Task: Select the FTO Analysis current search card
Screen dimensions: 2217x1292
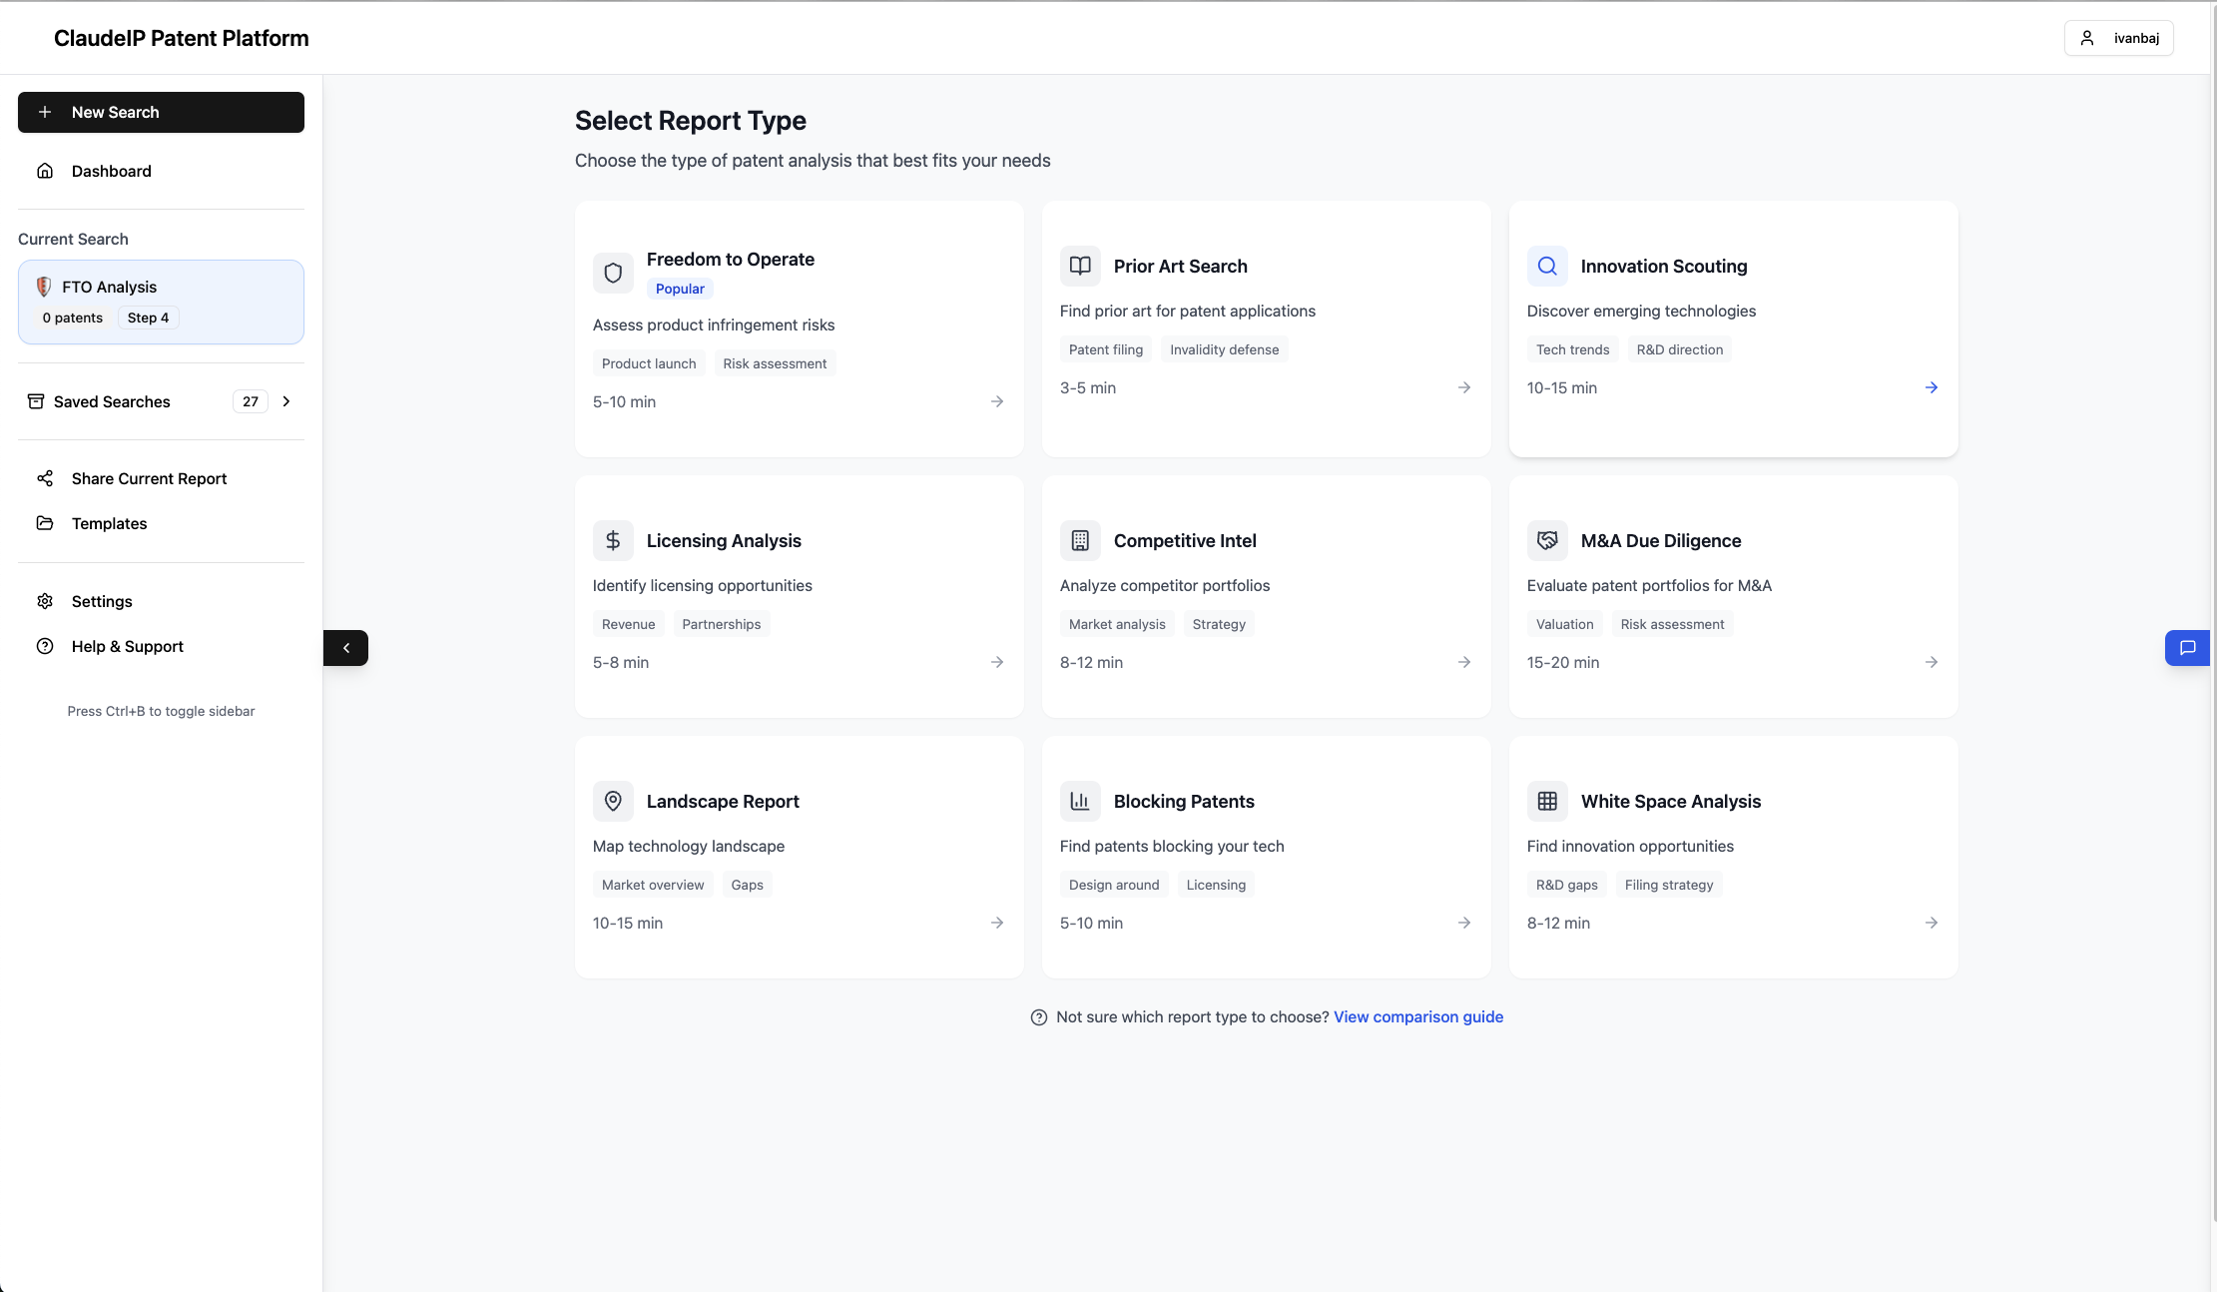Action: [161, 302]
